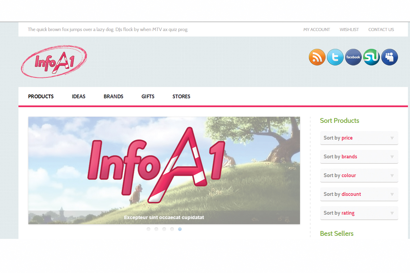
Task: Select the first slider pagination dot
Action: click(148, 229)
